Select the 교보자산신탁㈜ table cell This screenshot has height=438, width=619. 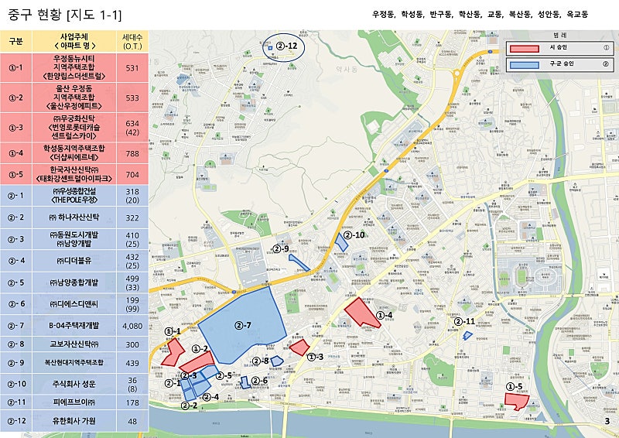click(x=74, y=344)
